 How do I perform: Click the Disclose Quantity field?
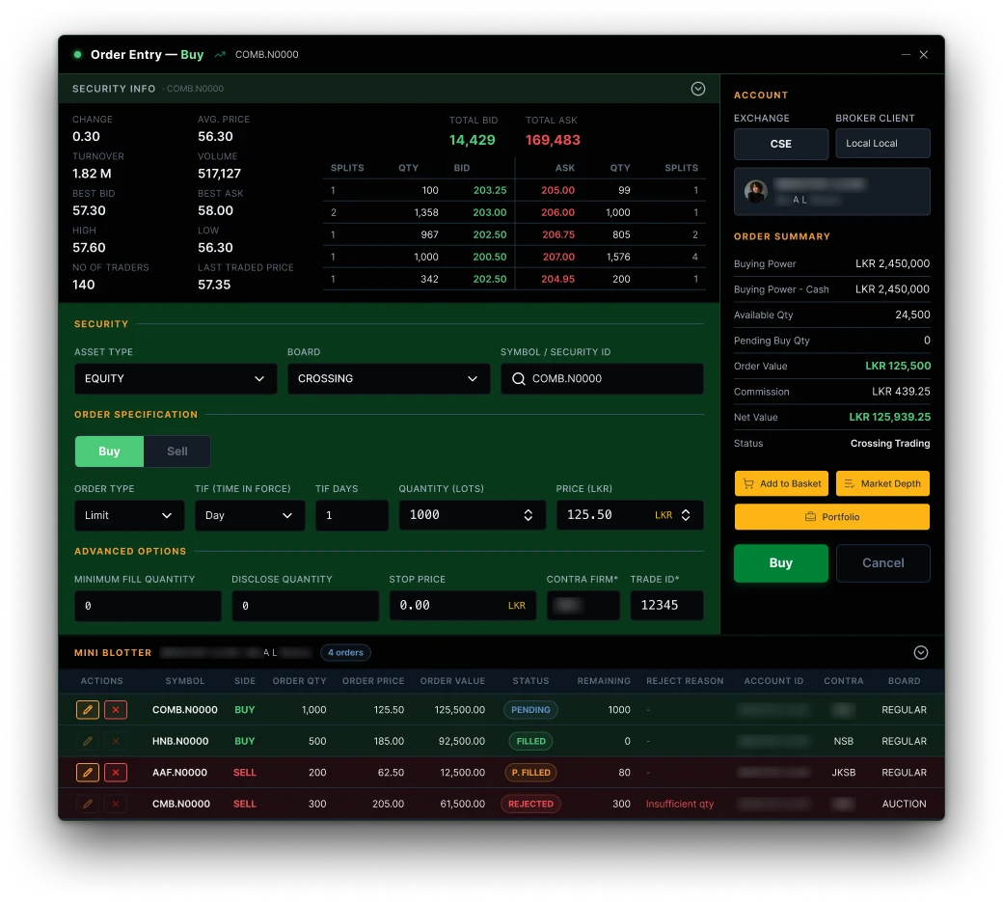(x=305, y=606)
